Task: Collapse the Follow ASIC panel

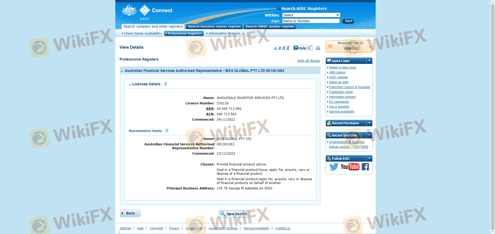Action: [369, 158]
